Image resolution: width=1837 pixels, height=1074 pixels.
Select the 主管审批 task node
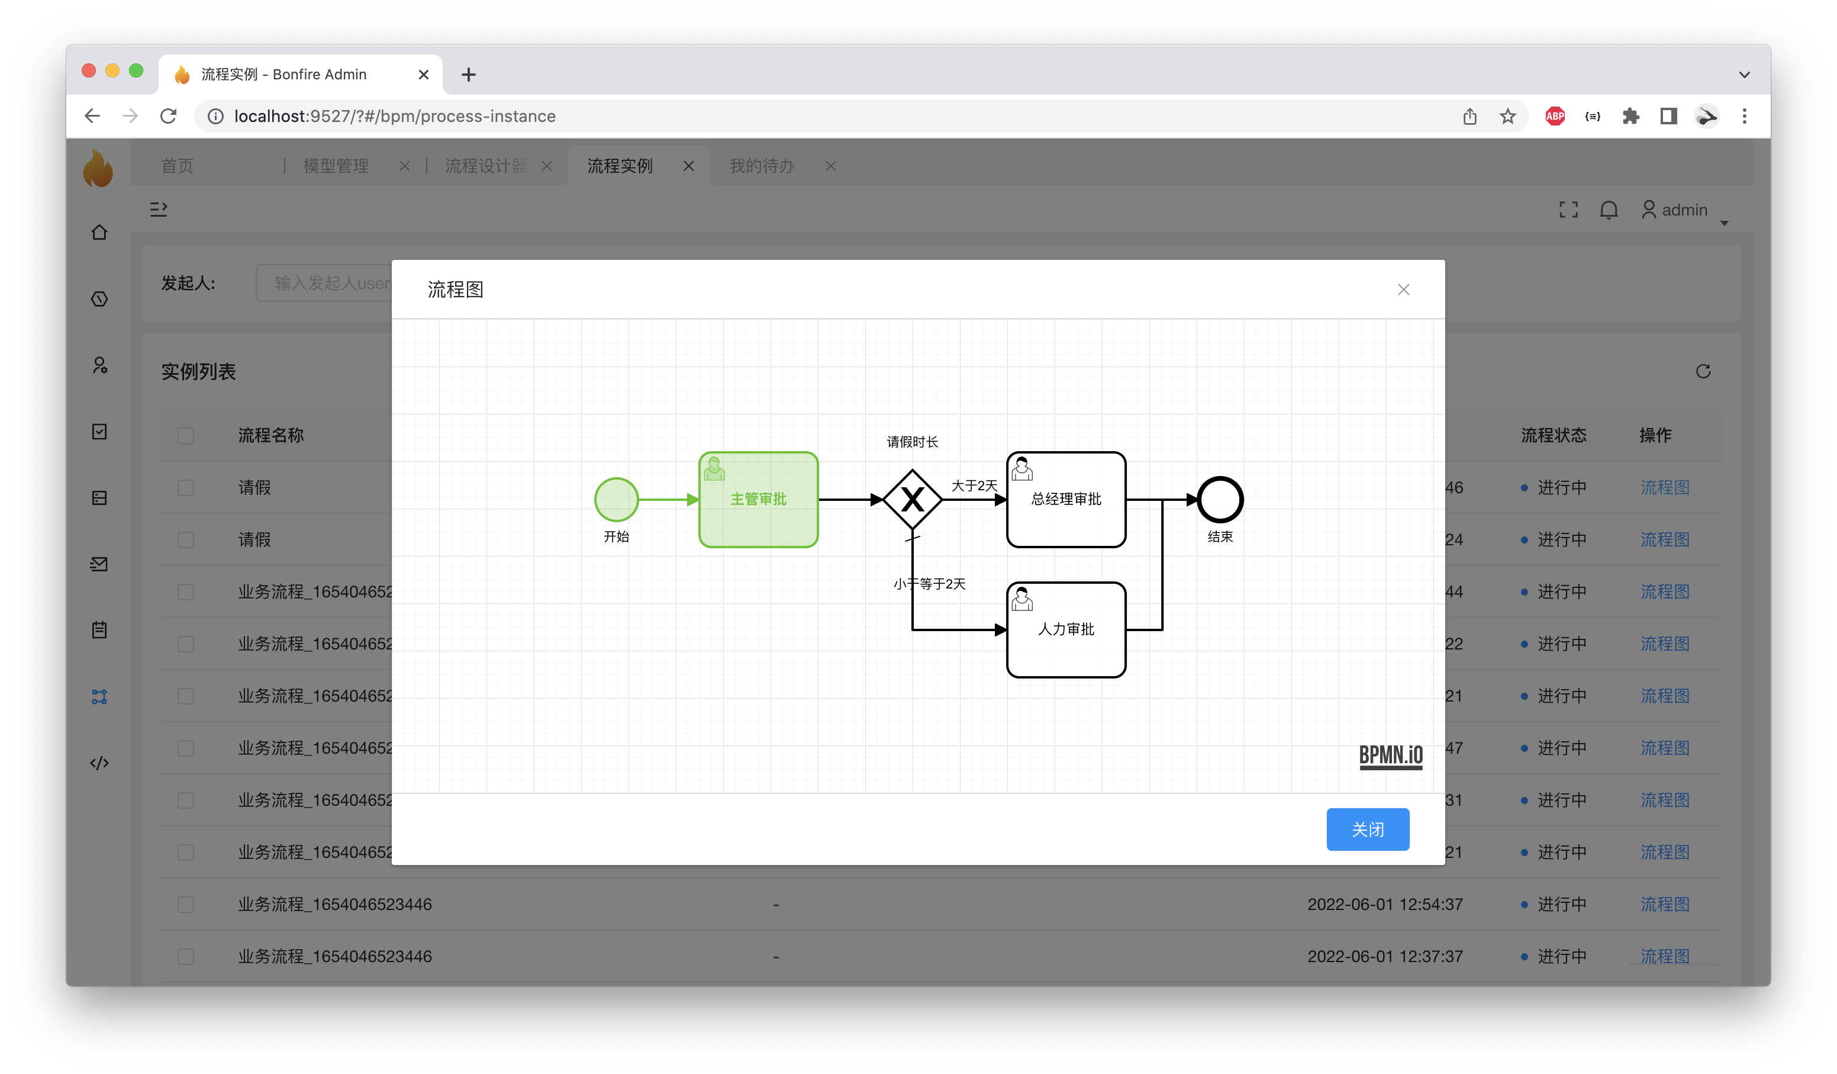(758, 500)
